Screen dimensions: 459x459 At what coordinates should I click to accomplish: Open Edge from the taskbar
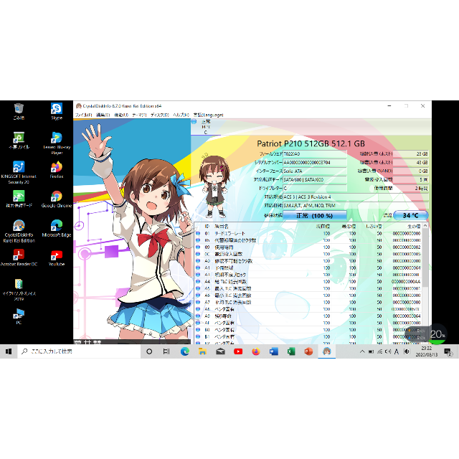tap(185, 351)
